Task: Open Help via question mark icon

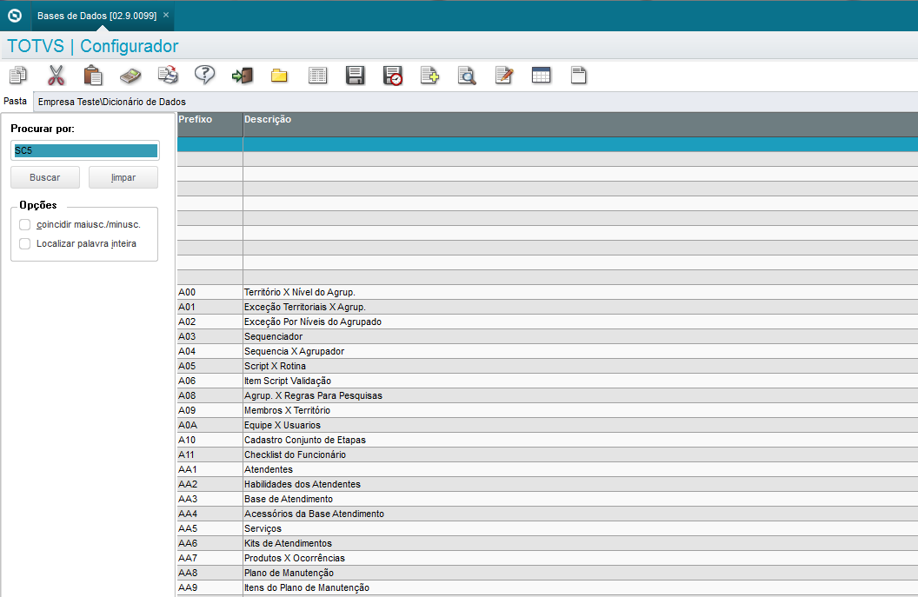Action: coord(205,76)
